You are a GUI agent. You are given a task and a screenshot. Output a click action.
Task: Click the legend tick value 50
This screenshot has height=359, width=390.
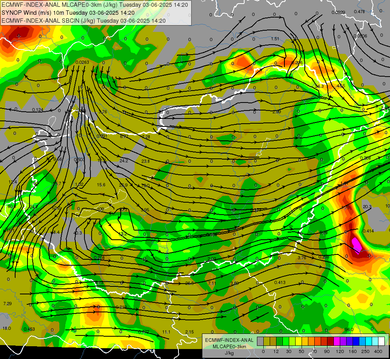[302, 351]
